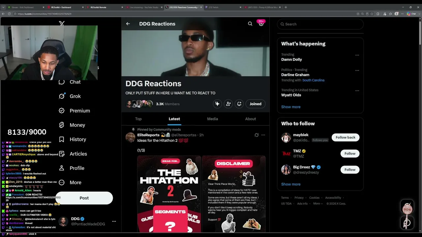Search within the DDG Reactions community
The width and height of the screenshot is (422, 237).
click(x=250, y=24)
